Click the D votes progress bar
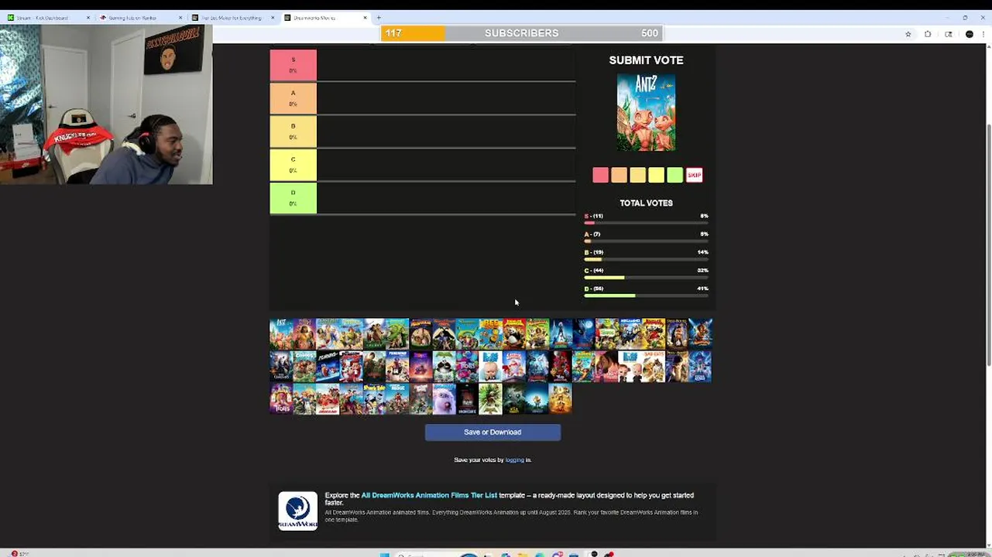The image size is (992, 557). click(646, 296)
